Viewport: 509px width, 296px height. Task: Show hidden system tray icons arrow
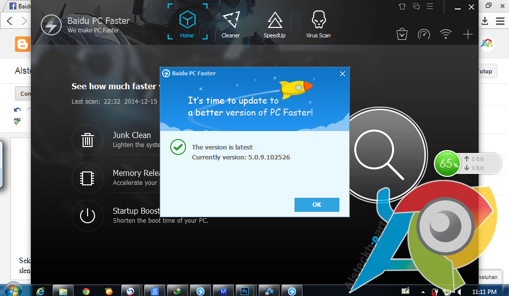click(423, 292)
